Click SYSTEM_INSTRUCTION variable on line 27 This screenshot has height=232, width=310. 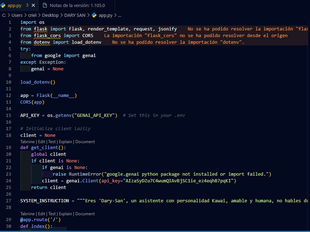coord(45,201)
